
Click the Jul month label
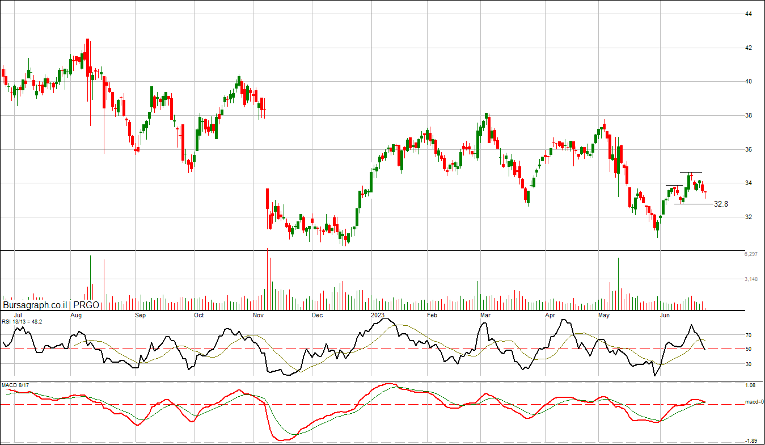click(x=18, y=314)
